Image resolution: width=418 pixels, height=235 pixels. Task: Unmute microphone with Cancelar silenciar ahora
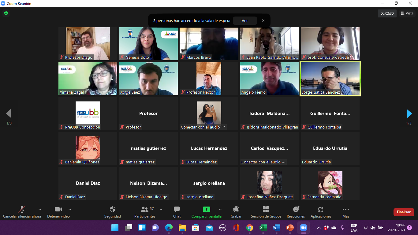(x=22, y=210)
